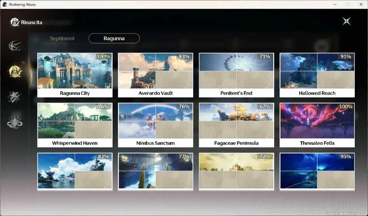This screenshot has width=368, height=216.
Task: Open the Nimbus Sanctum rainbow card
Action: point(156,125)
